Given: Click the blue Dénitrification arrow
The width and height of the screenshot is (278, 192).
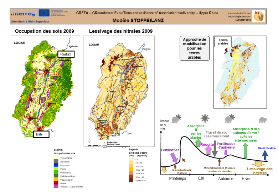Looking at the screenshot, I should tap(265, 155).
